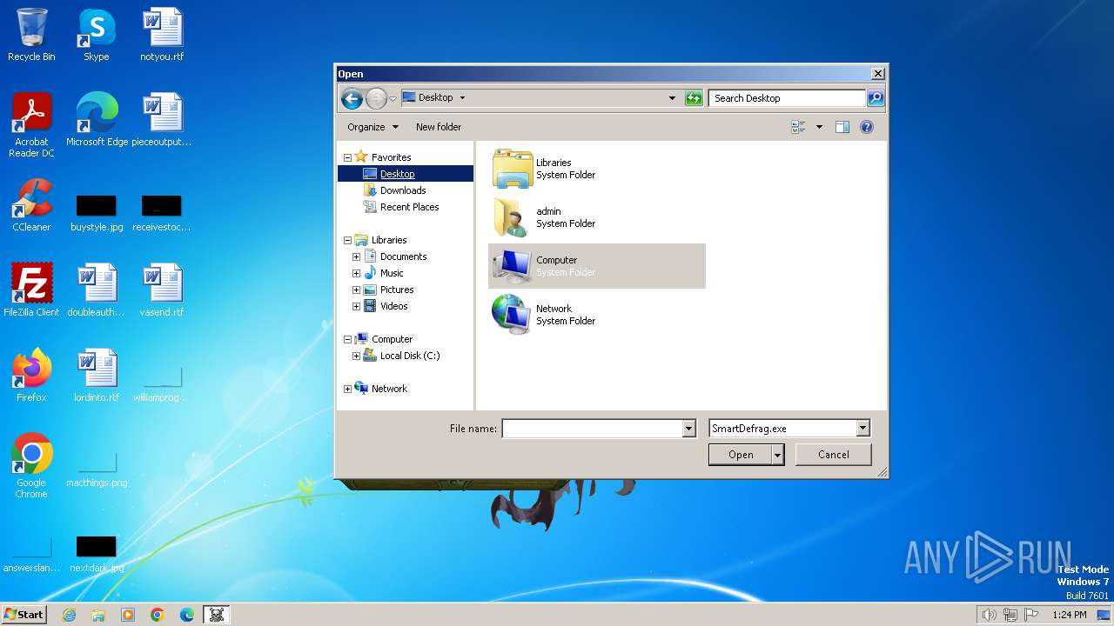Select buystyle.jpg file on desktop
The image size is (1114, 626).
[x=97, y=213]
